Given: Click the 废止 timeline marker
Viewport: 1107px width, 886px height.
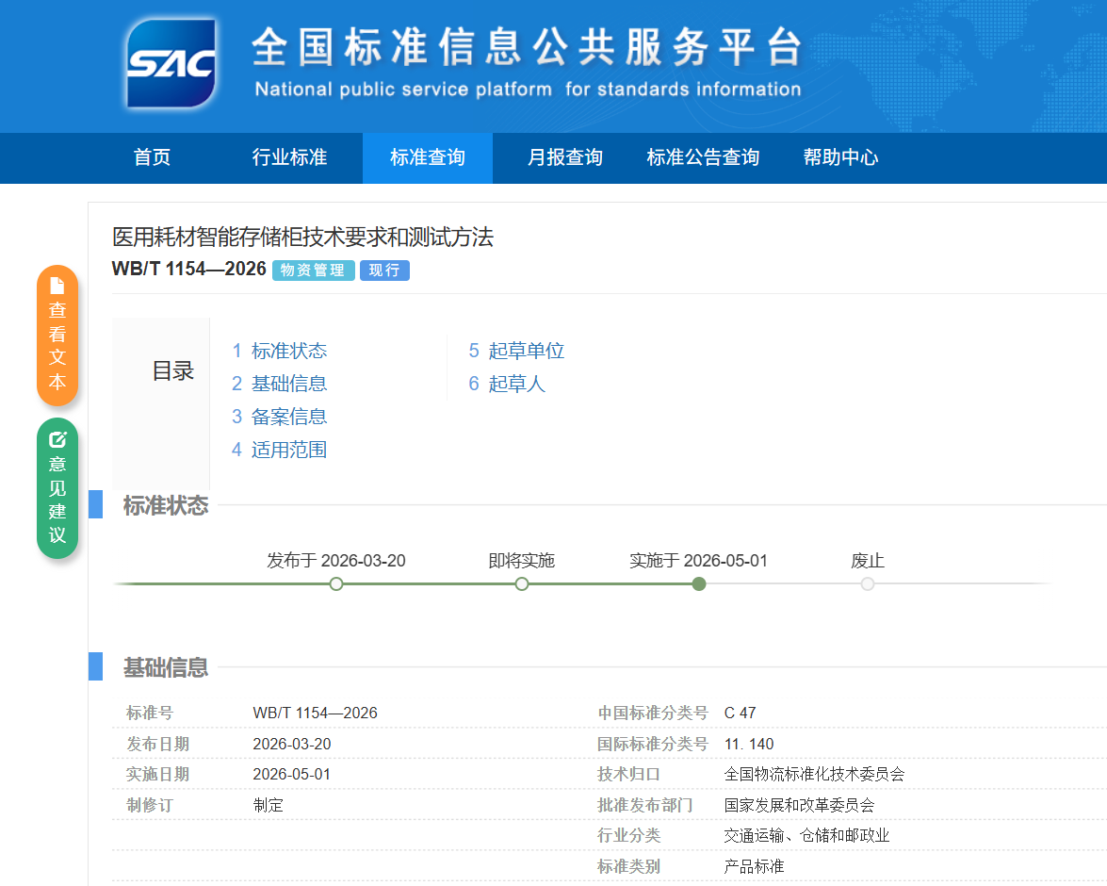Looking at the screenshot, I should click(x=868, y=584).
